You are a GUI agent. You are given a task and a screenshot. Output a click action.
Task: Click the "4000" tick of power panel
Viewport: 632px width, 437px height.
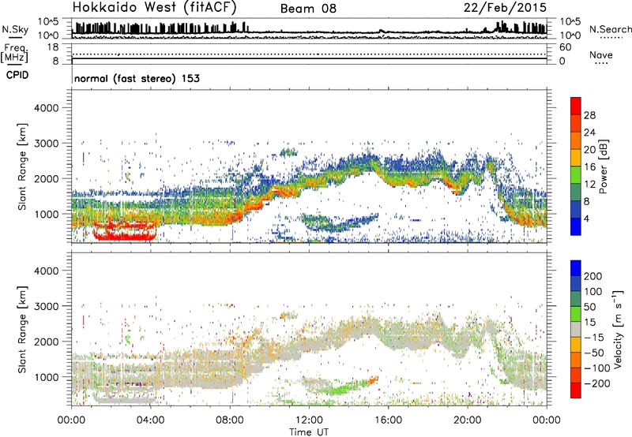pyautogui.click(x=46, y=108)
